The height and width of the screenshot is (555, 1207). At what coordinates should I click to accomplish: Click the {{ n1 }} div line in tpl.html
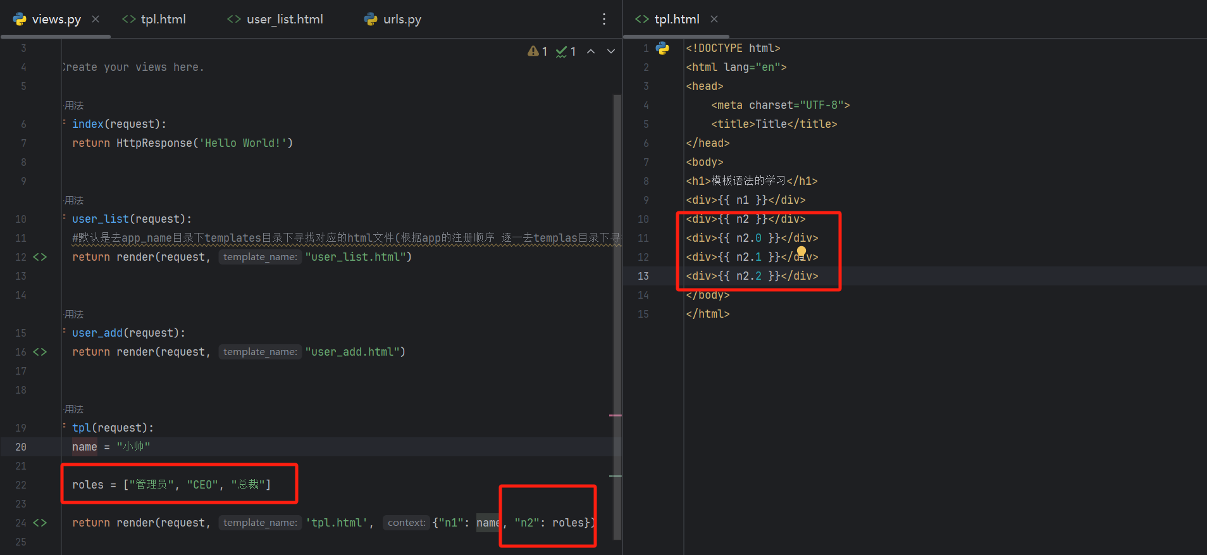(x=746, y=200)
